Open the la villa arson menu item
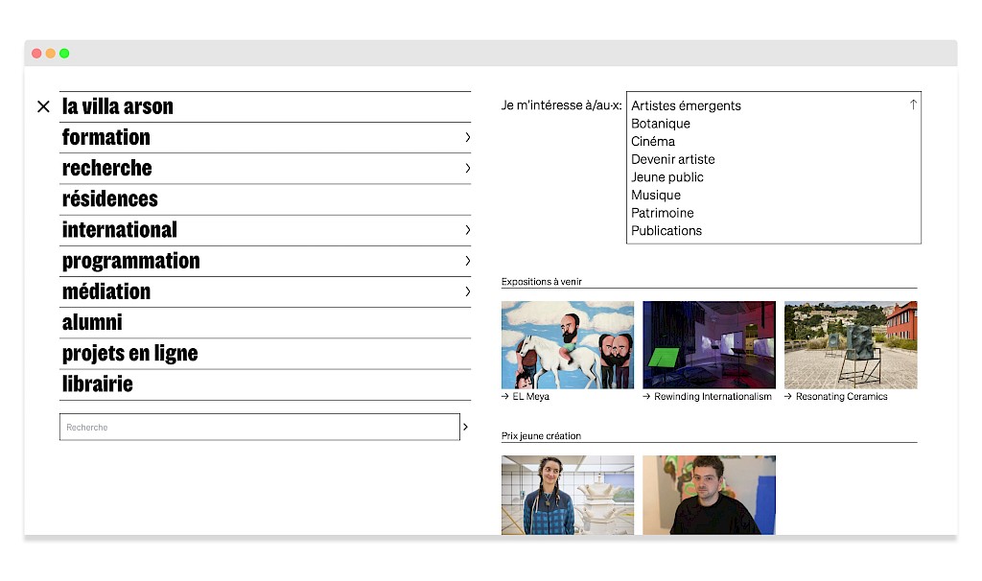This screenshot has width=982, height=581. point(118,106)
